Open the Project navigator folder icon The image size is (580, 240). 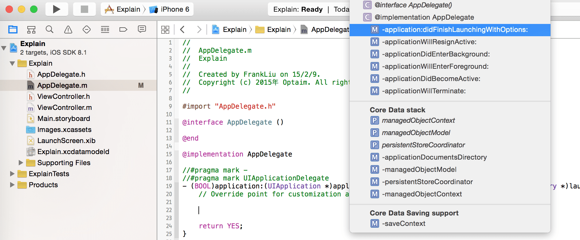(x=13, y=29)
